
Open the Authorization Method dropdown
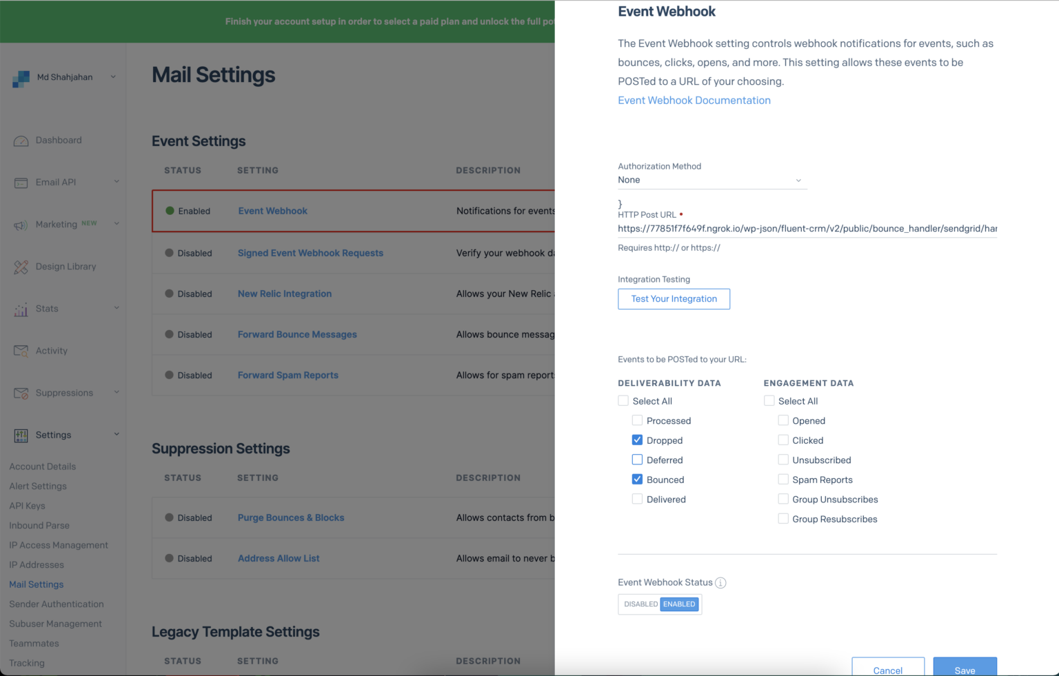[x=711, y=180]
